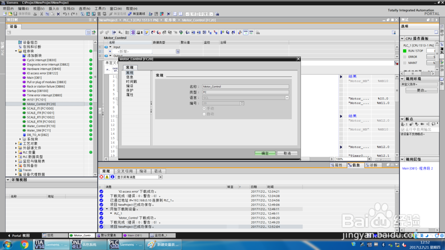Select Startup [OB100] in project tree
This screenshot has width=445, height=250.
tap(37, 91)
